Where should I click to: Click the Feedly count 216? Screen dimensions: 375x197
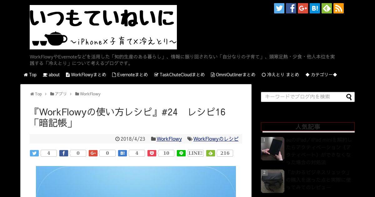225,153
